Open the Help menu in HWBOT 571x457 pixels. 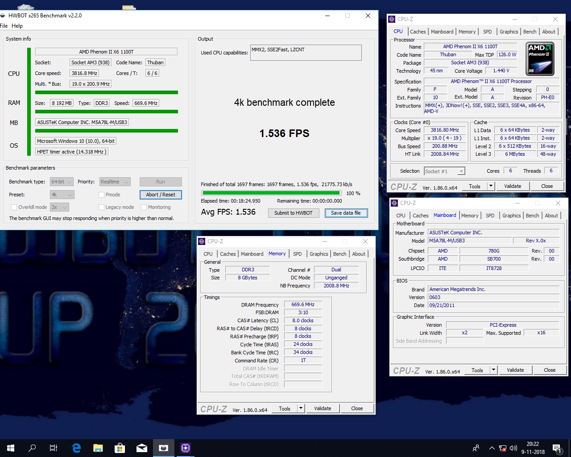(17, 26)
